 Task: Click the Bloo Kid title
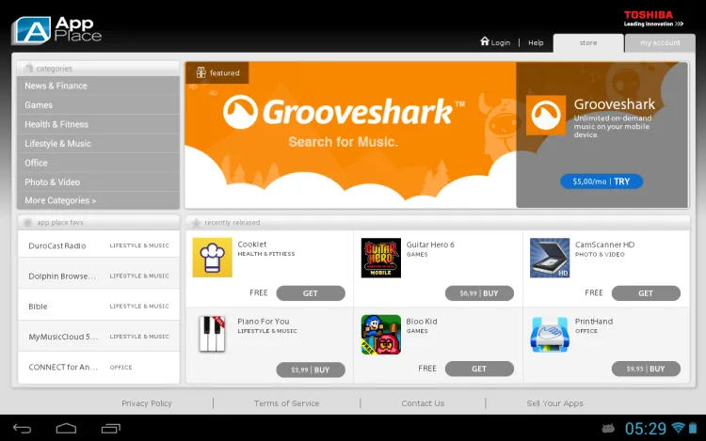(x=422, y=322)
